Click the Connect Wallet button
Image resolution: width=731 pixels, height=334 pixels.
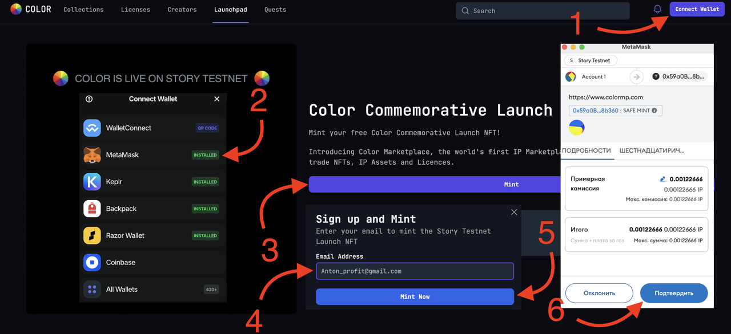click(697, 9)
